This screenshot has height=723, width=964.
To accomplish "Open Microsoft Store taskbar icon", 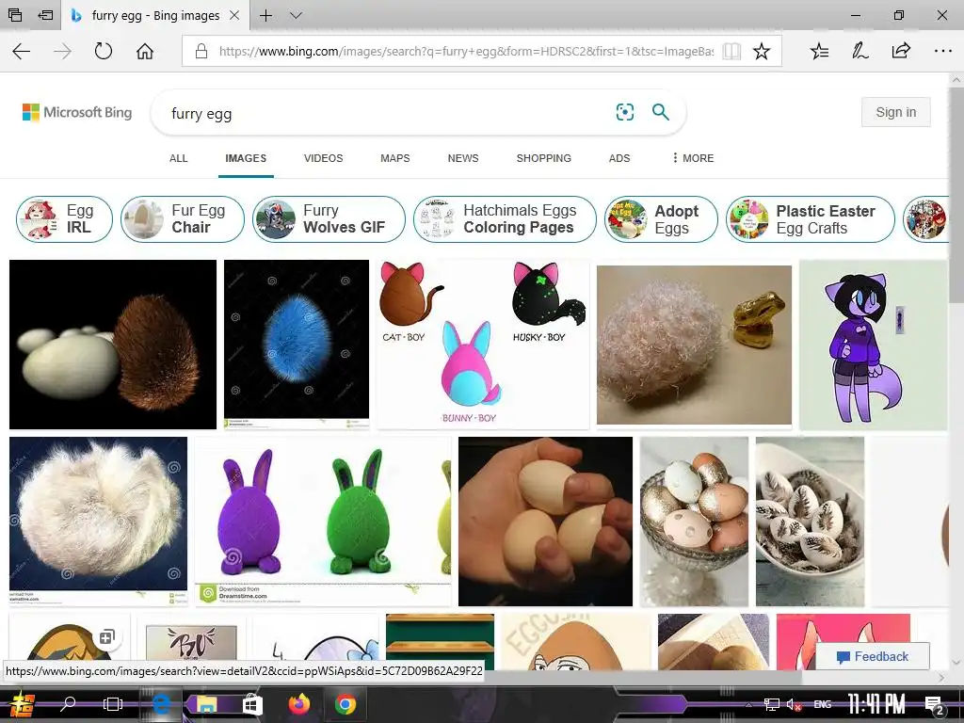I will click(x=252, y=704).
